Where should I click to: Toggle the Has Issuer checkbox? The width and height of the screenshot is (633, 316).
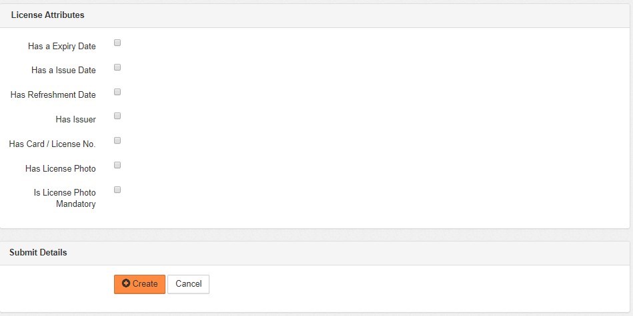[117, 116]
